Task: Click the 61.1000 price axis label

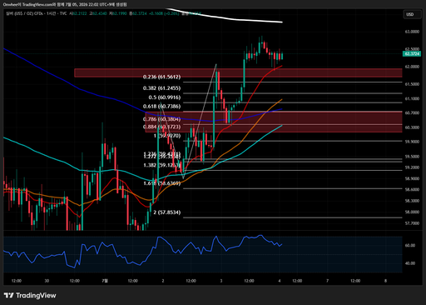Action: tap(412, 98)
